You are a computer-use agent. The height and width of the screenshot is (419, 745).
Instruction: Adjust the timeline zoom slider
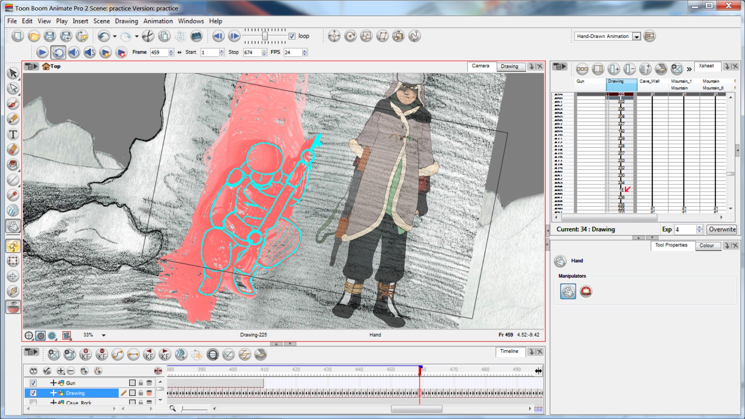(194, 409)
